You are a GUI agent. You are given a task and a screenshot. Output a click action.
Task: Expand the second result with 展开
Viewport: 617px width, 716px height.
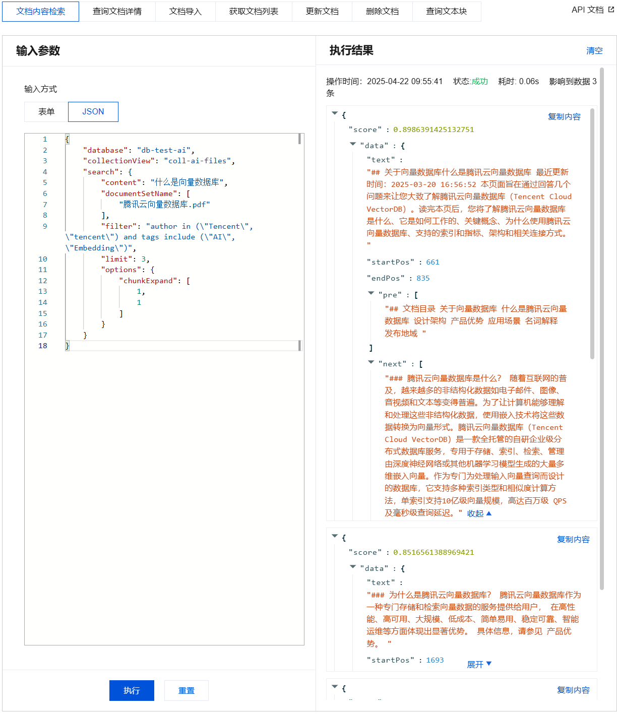point(479,665)
